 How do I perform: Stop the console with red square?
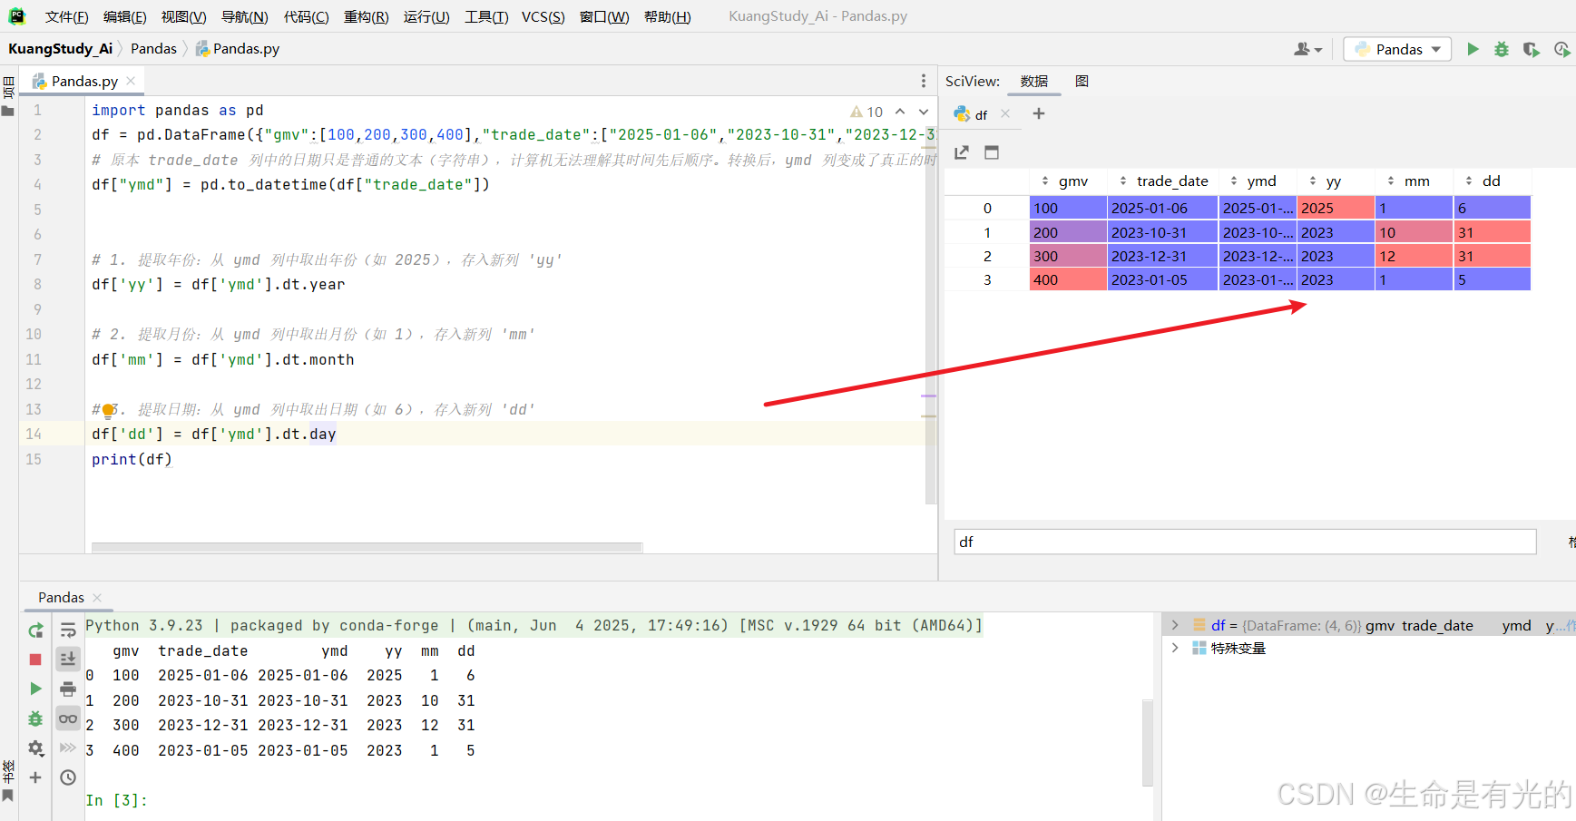pos(35,660)
